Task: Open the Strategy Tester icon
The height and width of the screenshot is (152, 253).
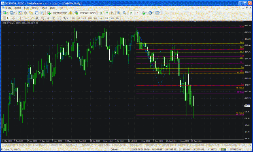Action: [x=42, y=13]
